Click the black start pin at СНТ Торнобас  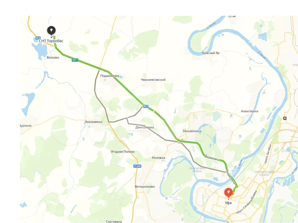(51, 31)
